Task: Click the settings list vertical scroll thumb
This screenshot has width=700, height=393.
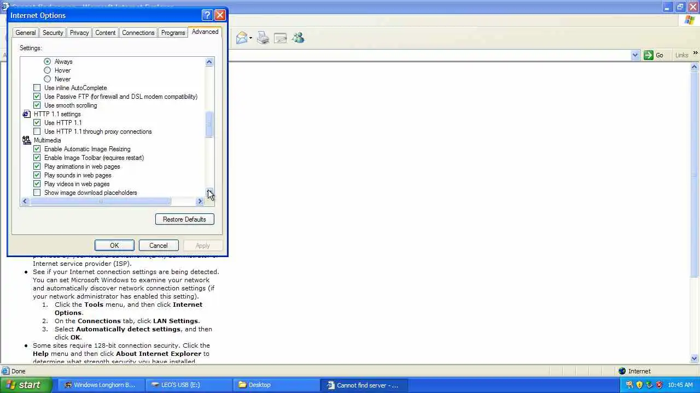Action: 209,124
